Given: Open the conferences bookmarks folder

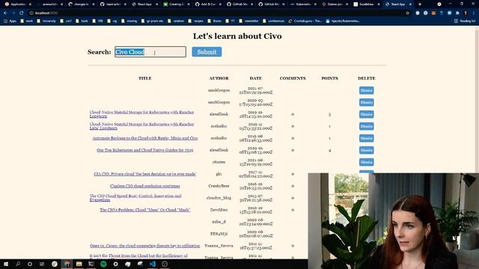Looking at the screenshot, I should 273,21.
